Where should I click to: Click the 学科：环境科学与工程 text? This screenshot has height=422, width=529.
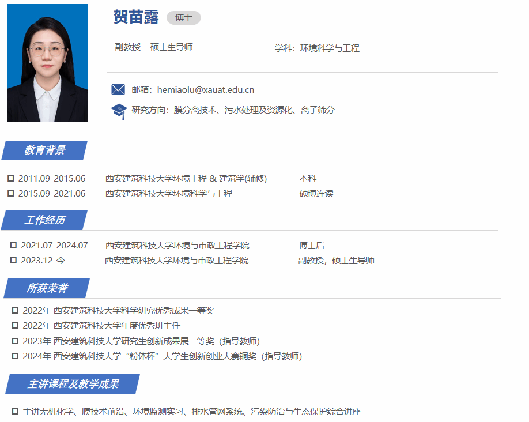[x=317, y=48]
